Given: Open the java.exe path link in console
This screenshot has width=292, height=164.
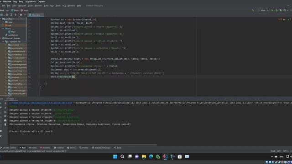Looking at the screenshot, I should click(41, 103).
